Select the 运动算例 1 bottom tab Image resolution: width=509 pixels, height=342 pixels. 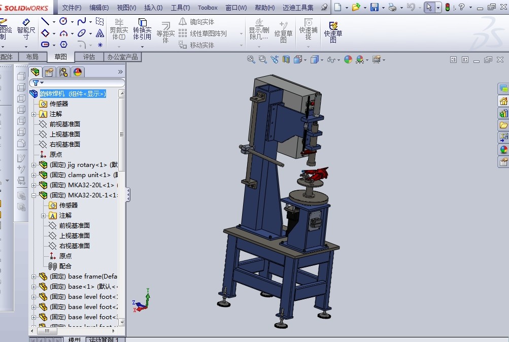coord(104,339)
